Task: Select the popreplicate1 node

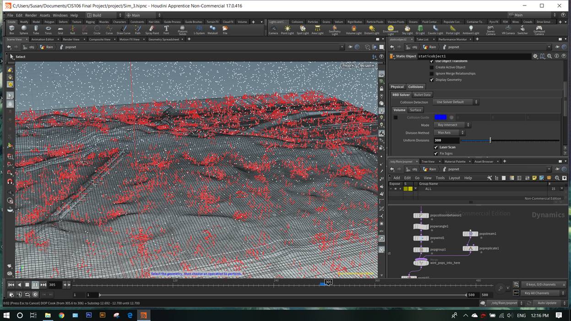Action: coord(470,248)
